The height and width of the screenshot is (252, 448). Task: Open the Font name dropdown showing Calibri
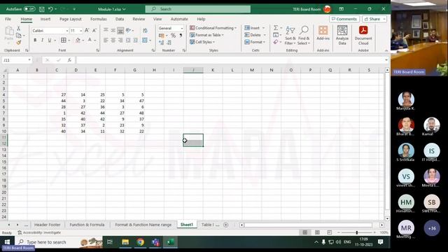click(67, 31)
